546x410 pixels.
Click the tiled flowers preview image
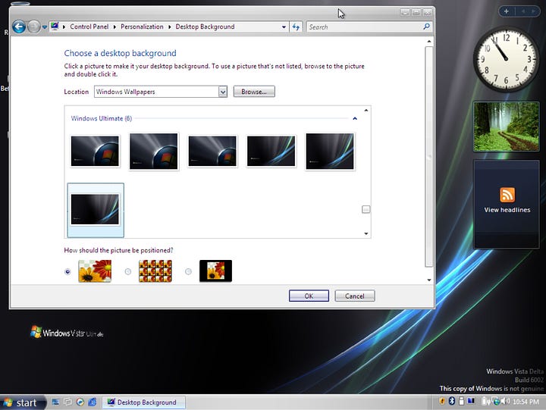(155, 271)
